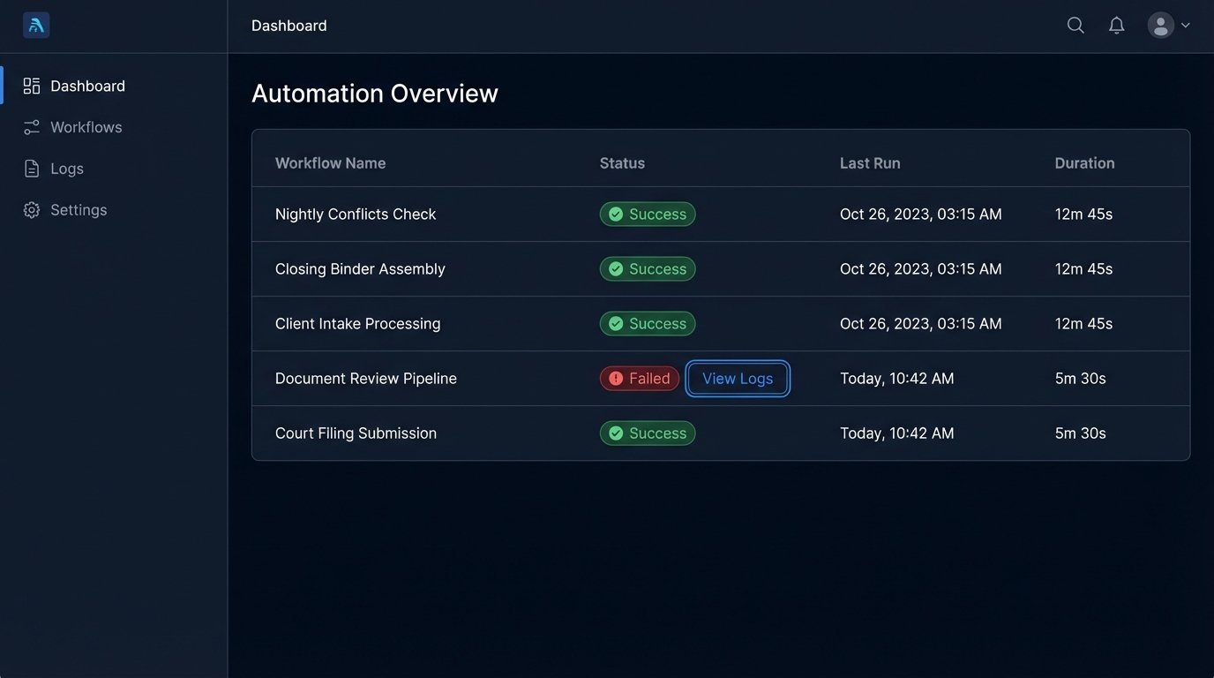
Task: Click the Failed status badge alert icon
Action: pos(617,378)
